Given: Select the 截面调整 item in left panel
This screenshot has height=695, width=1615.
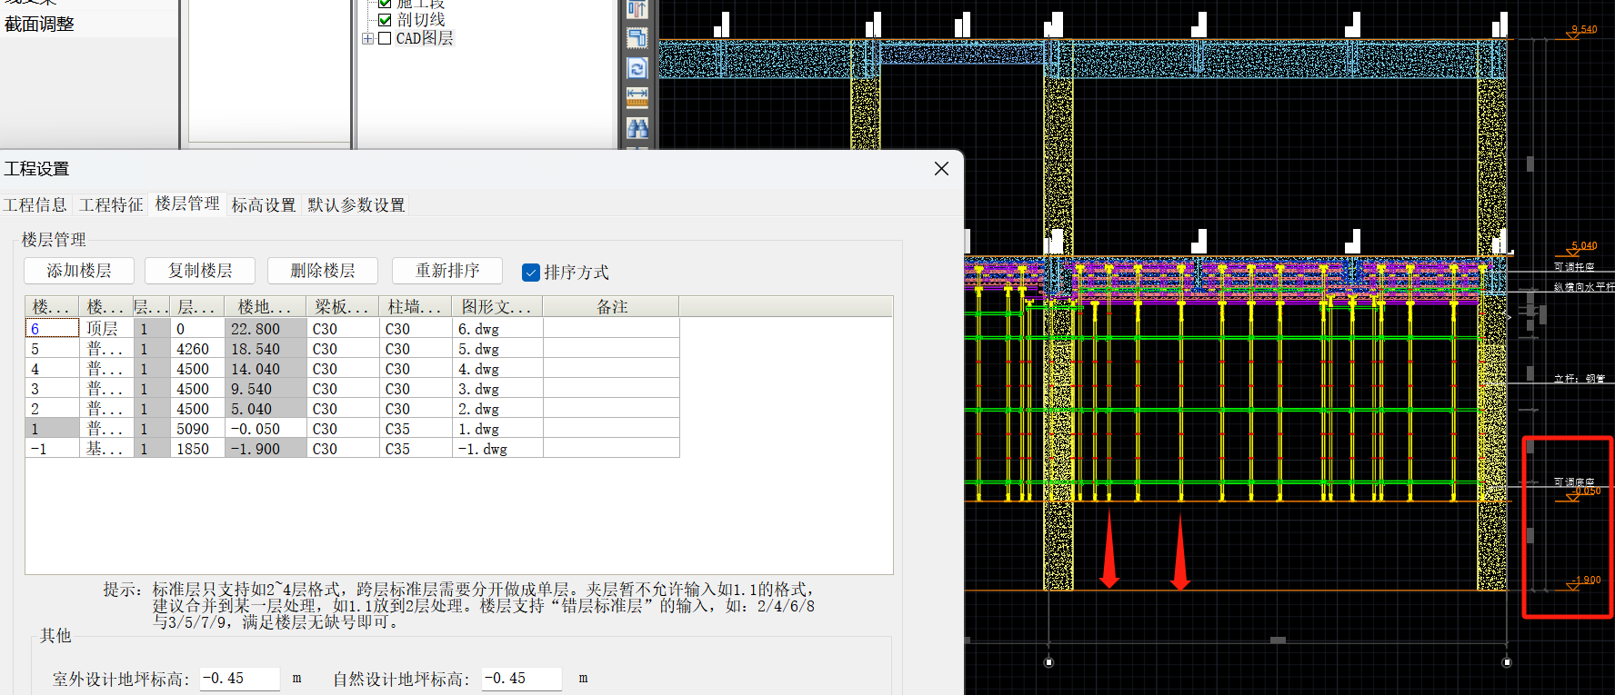Looking at the screenshot, I should coord(39,25).
